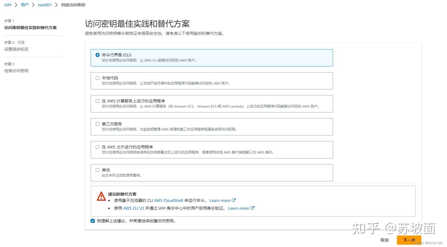Select 在 AWS 计算服务上运行的应用程序

[x=98, y=101]
